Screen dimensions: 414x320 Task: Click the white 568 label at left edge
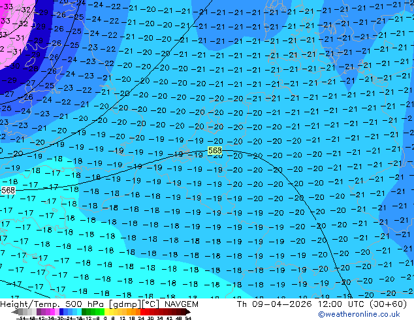click(x=8, y=190)
